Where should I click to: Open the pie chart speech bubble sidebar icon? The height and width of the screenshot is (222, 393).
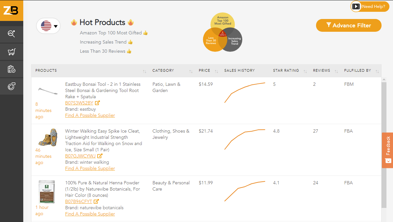tap(11, 86)
